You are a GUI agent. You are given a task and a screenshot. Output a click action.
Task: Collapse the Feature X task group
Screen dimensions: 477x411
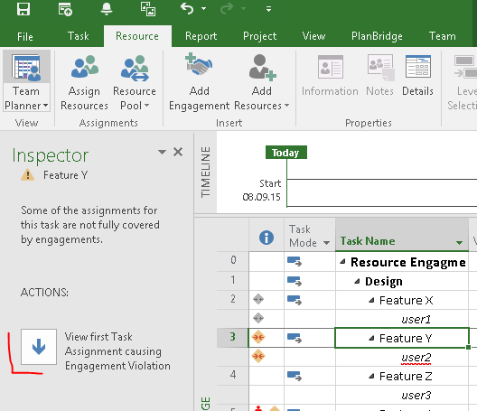[371, 301]
